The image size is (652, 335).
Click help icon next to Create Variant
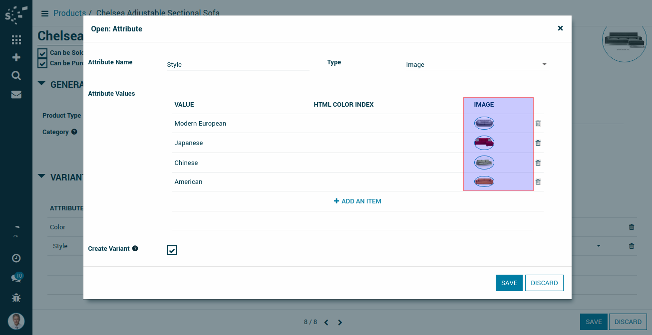(135, 248)
